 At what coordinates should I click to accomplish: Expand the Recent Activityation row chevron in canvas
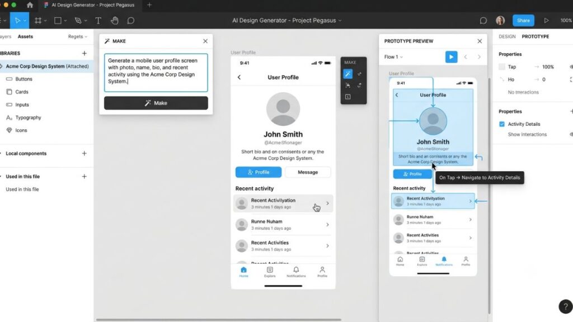(327, 203)
